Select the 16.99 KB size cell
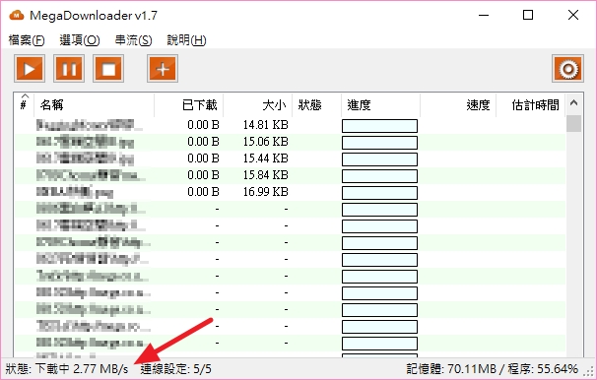Viewport: 597px width, 380px height. coord(266,192)
